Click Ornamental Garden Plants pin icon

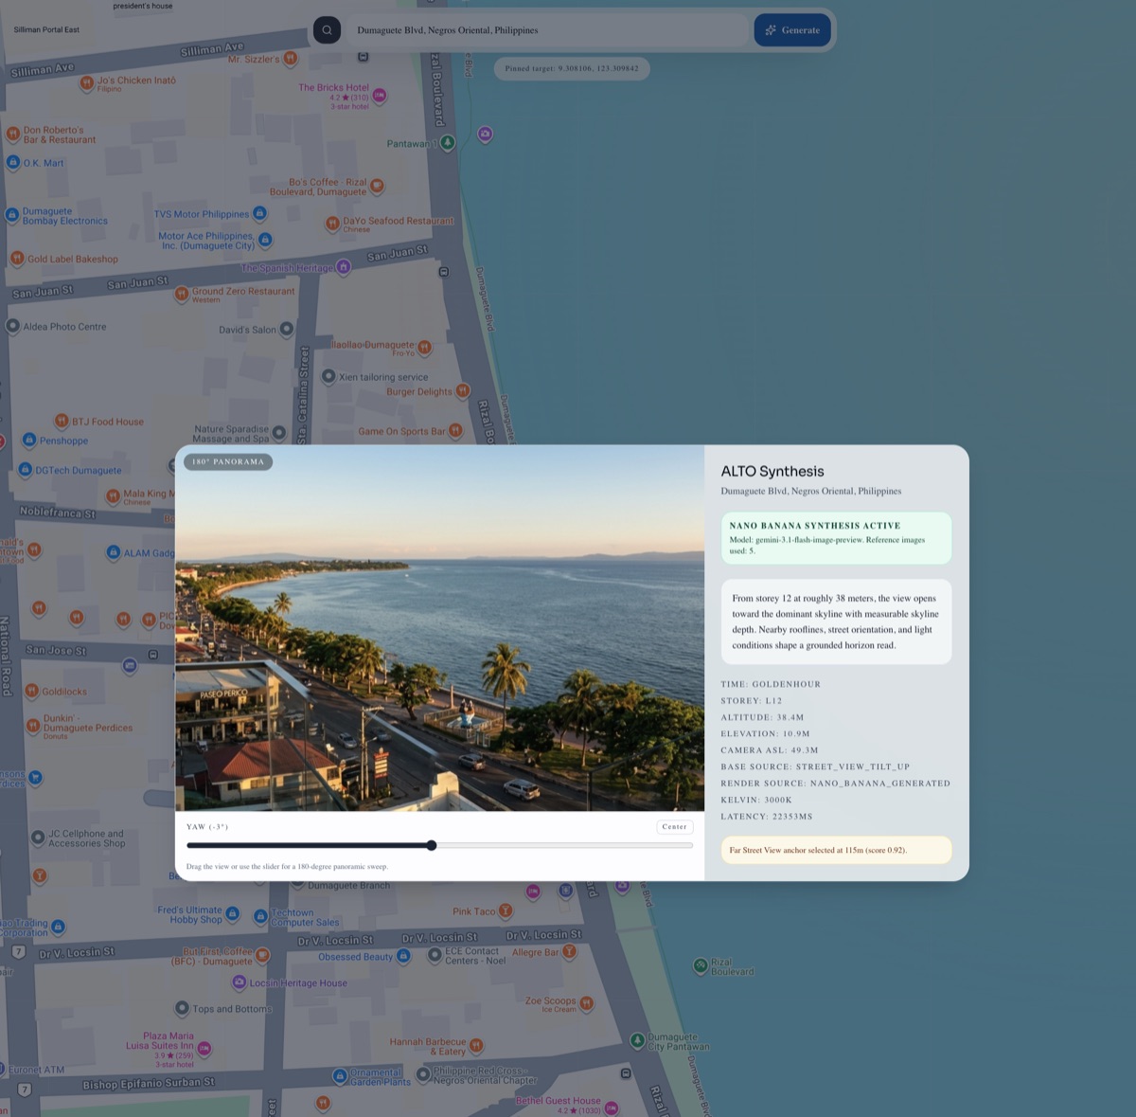click(x=340, y=1076)
